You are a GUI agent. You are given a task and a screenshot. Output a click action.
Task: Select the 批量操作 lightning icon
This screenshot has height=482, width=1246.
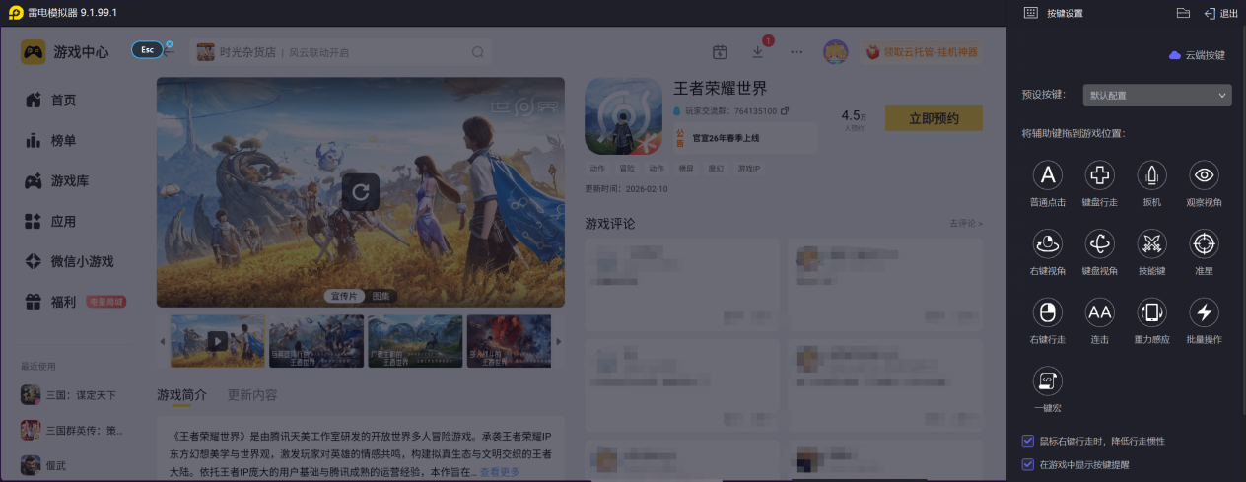(1204, 313)
